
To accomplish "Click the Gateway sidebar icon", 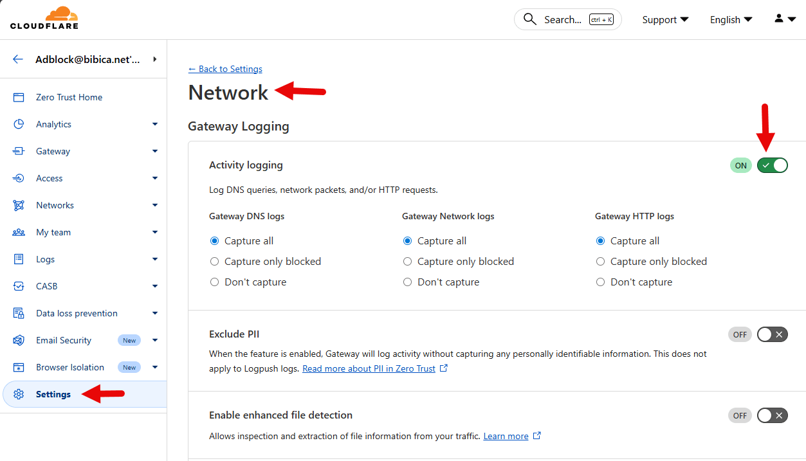I will coord(19,151).
